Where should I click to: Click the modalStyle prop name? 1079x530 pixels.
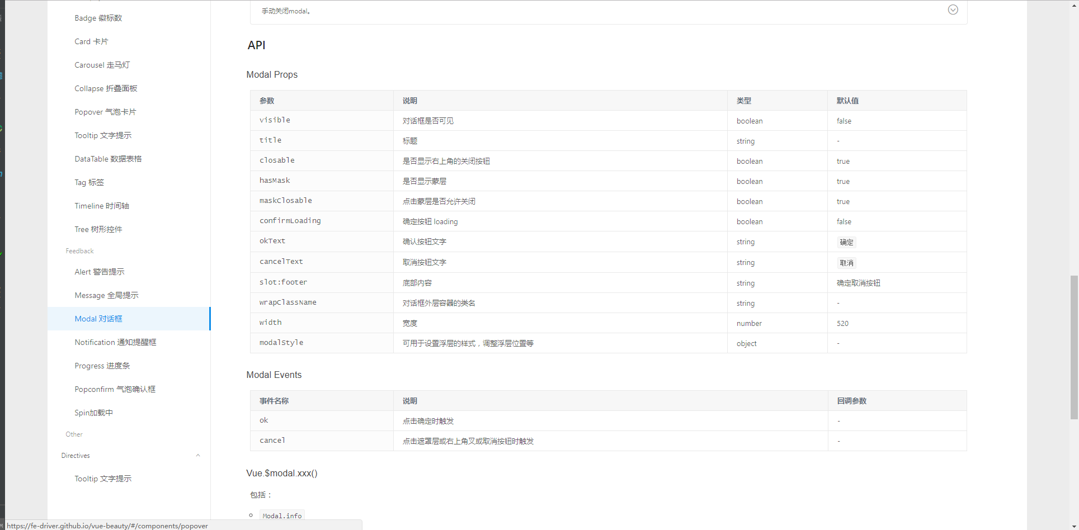281,343
